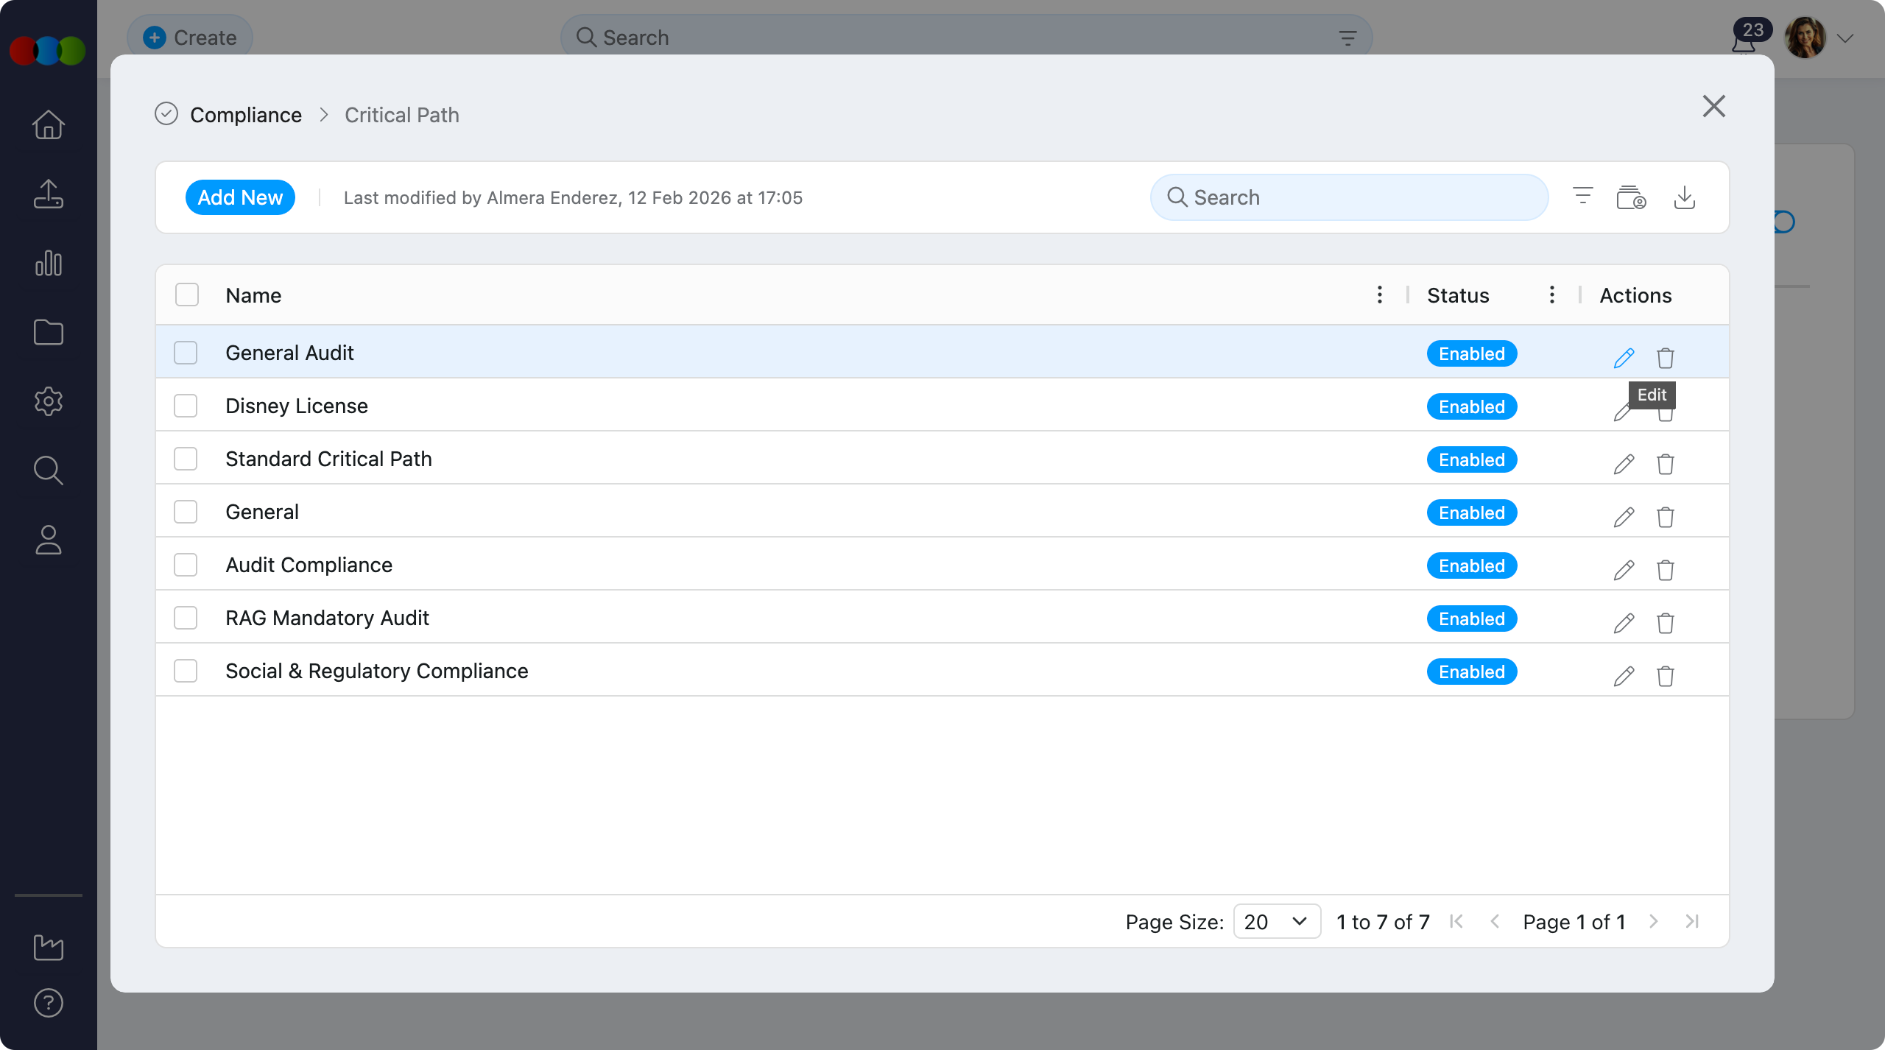Screen dimensions: 1885x1050
Task: Open the Page Size dropdown
Action: (x=1276, y=921)
